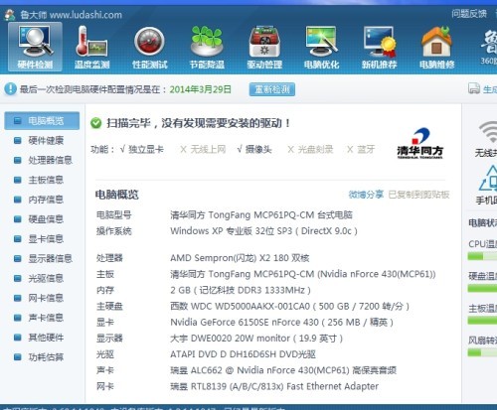Click the phone icon in the right panel

tap(489, 179)
